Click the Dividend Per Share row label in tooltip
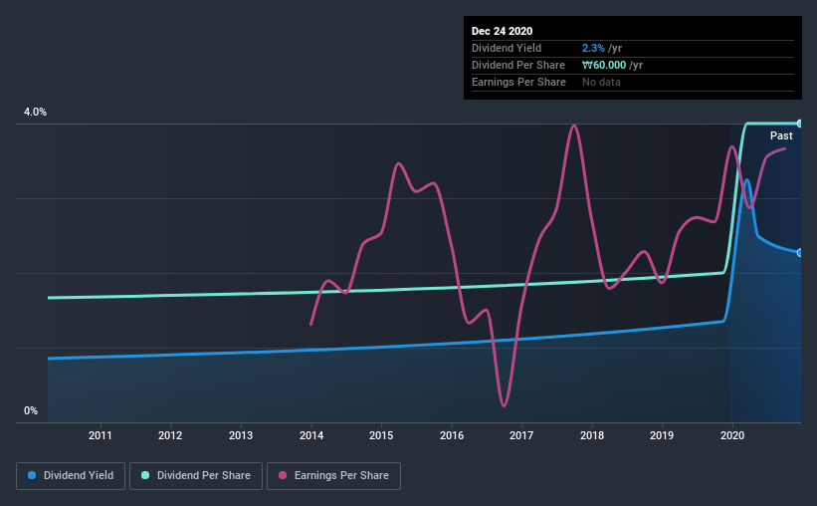 [517, 65]
